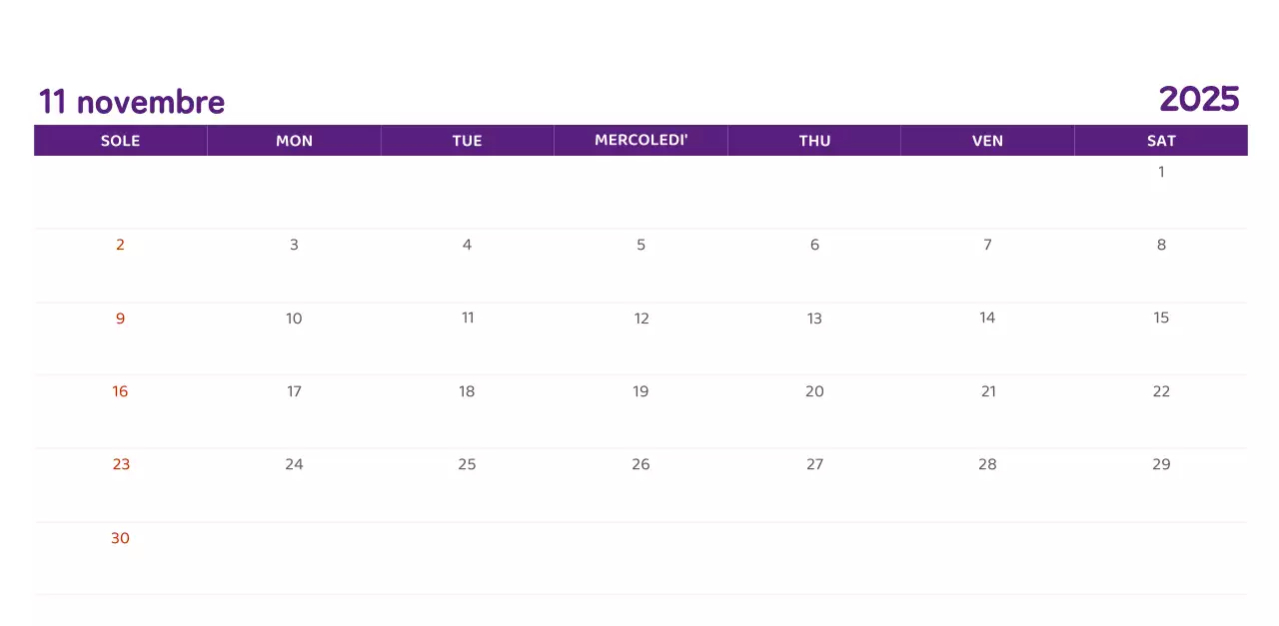
Task: Pick the date 11 cell
Action: coord(468,317)
